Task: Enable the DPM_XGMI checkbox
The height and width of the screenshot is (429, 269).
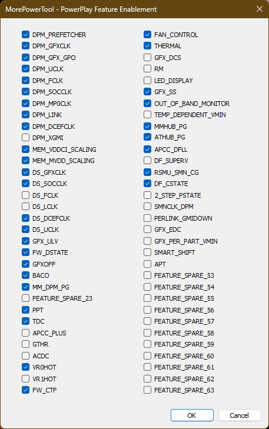Action: pyautogui.click(x=25, y=138)
